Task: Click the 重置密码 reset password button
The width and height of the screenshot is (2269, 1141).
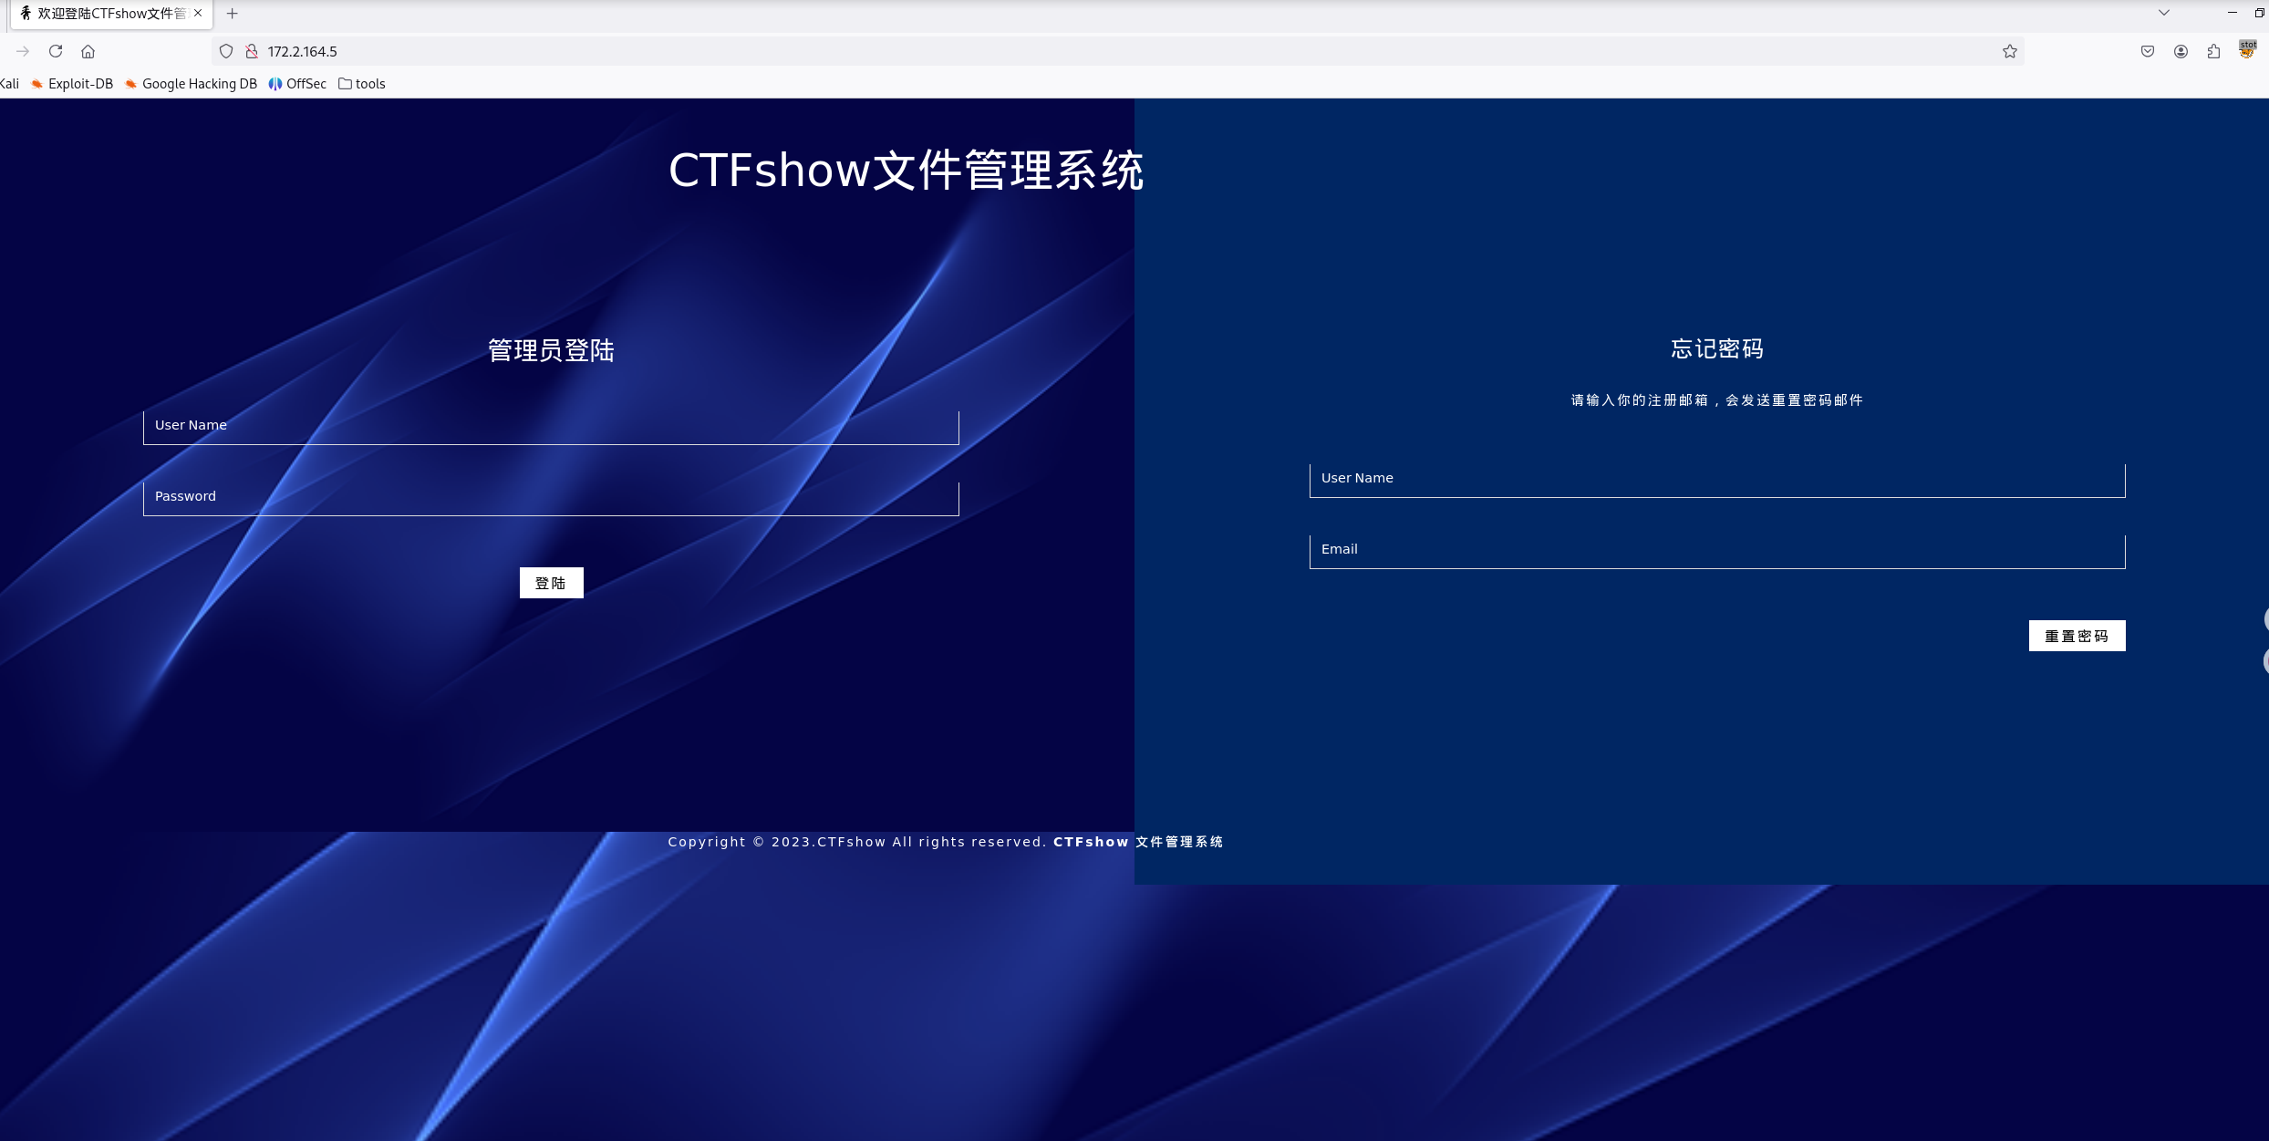Action: pos(2077,636)
